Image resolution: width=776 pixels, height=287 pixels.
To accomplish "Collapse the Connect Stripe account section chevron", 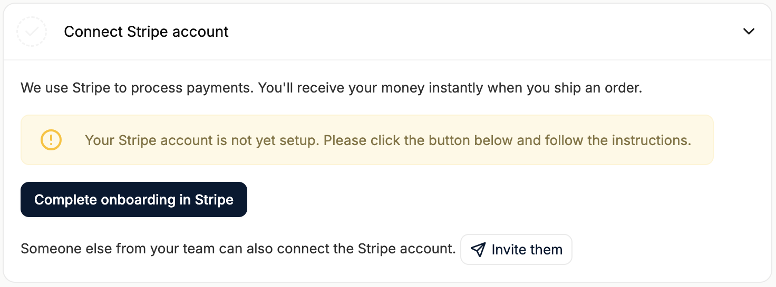I will (x=749, y=32).
